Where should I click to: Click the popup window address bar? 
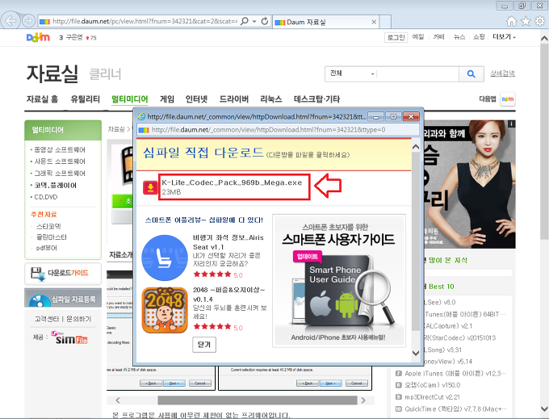tap(278, 130)
